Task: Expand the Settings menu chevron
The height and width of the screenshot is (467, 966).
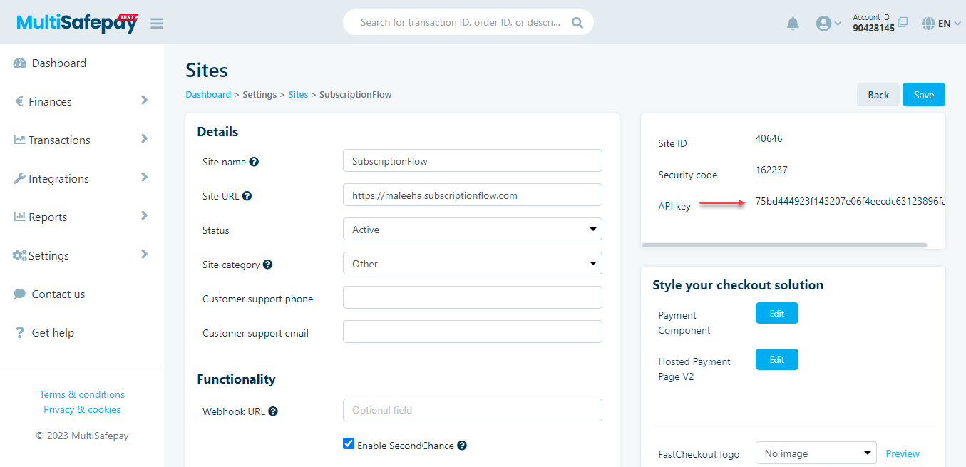Action: pyautogui.click(x=144, y=255)
